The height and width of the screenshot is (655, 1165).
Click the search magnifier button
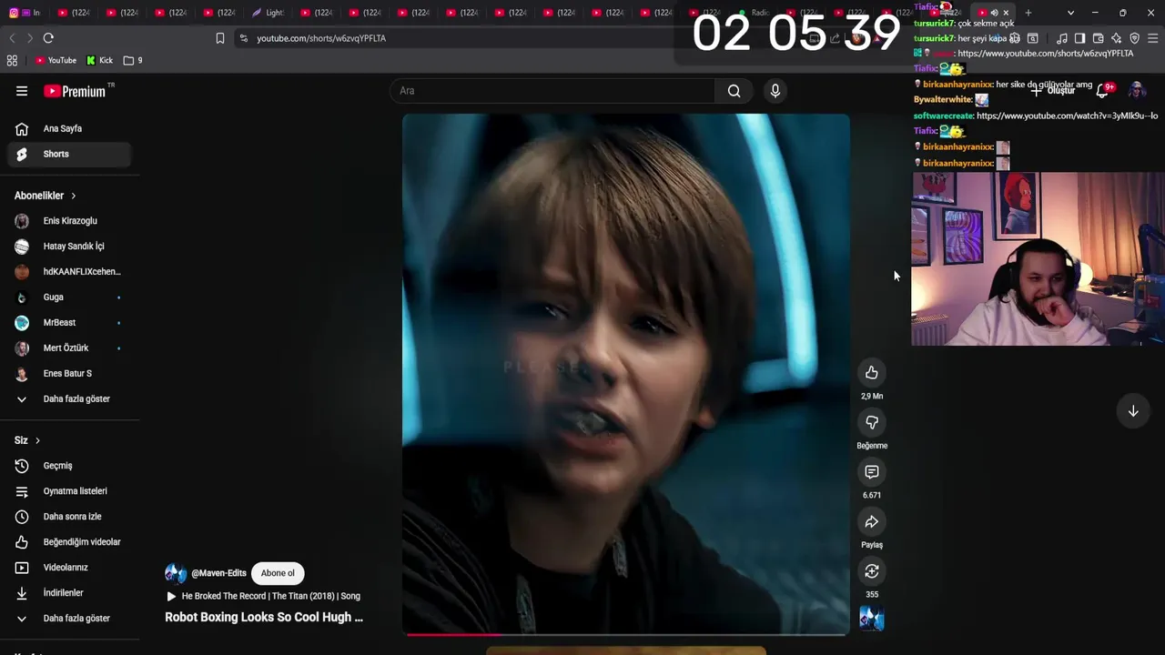click(734, 91)
